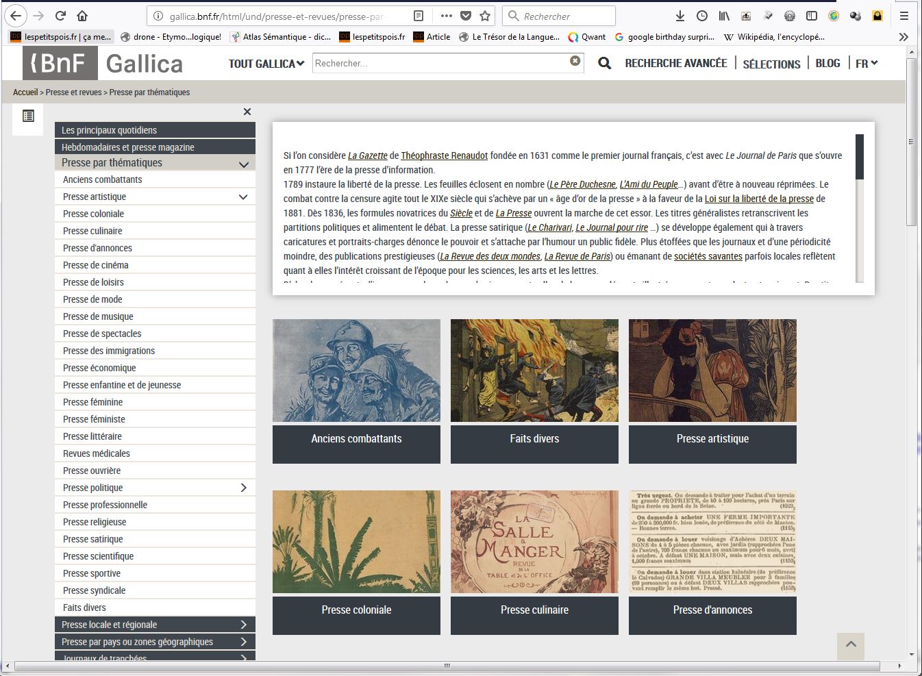Image resolution: width=922 pixels, height=676 pixels.
Task: Follow the Théophraste Renaudot link
Action: (444, 155)
